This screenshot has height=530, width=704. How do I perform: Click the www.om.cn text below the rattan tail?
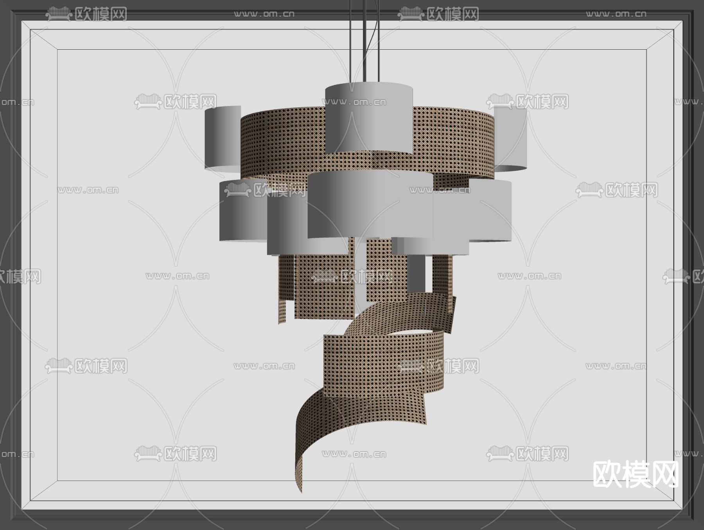tap(354, 454)
